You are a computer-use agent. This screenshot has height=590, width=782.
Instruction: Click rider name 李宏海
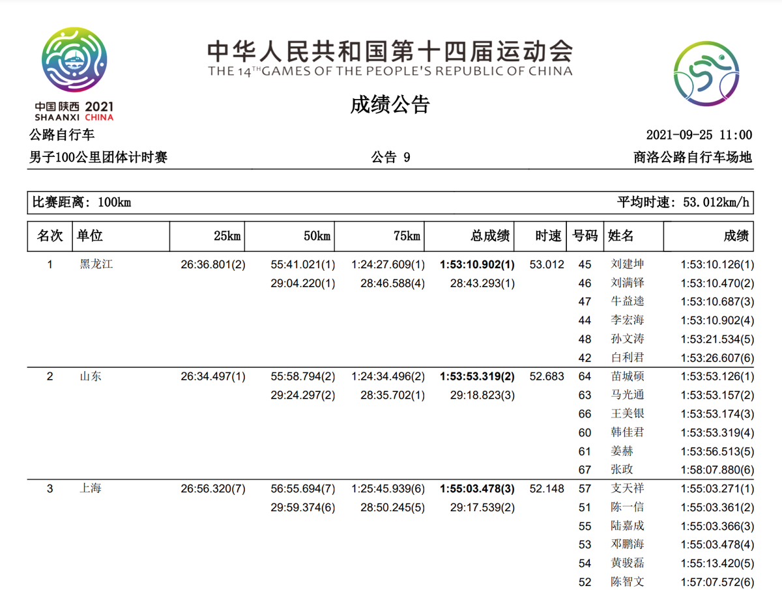[628, 320]
